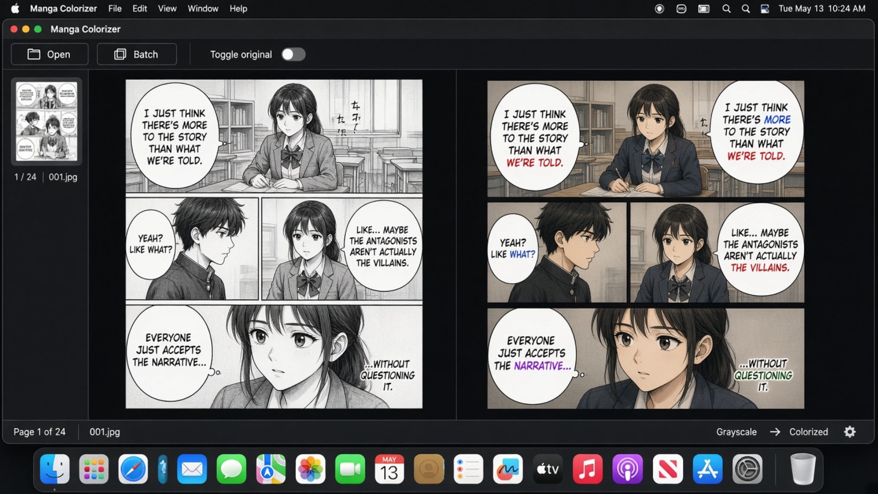This screenshot has width=878, height=494.
Task: Click the 'Grayscale' label in the status bar
Action: [736, 432]
